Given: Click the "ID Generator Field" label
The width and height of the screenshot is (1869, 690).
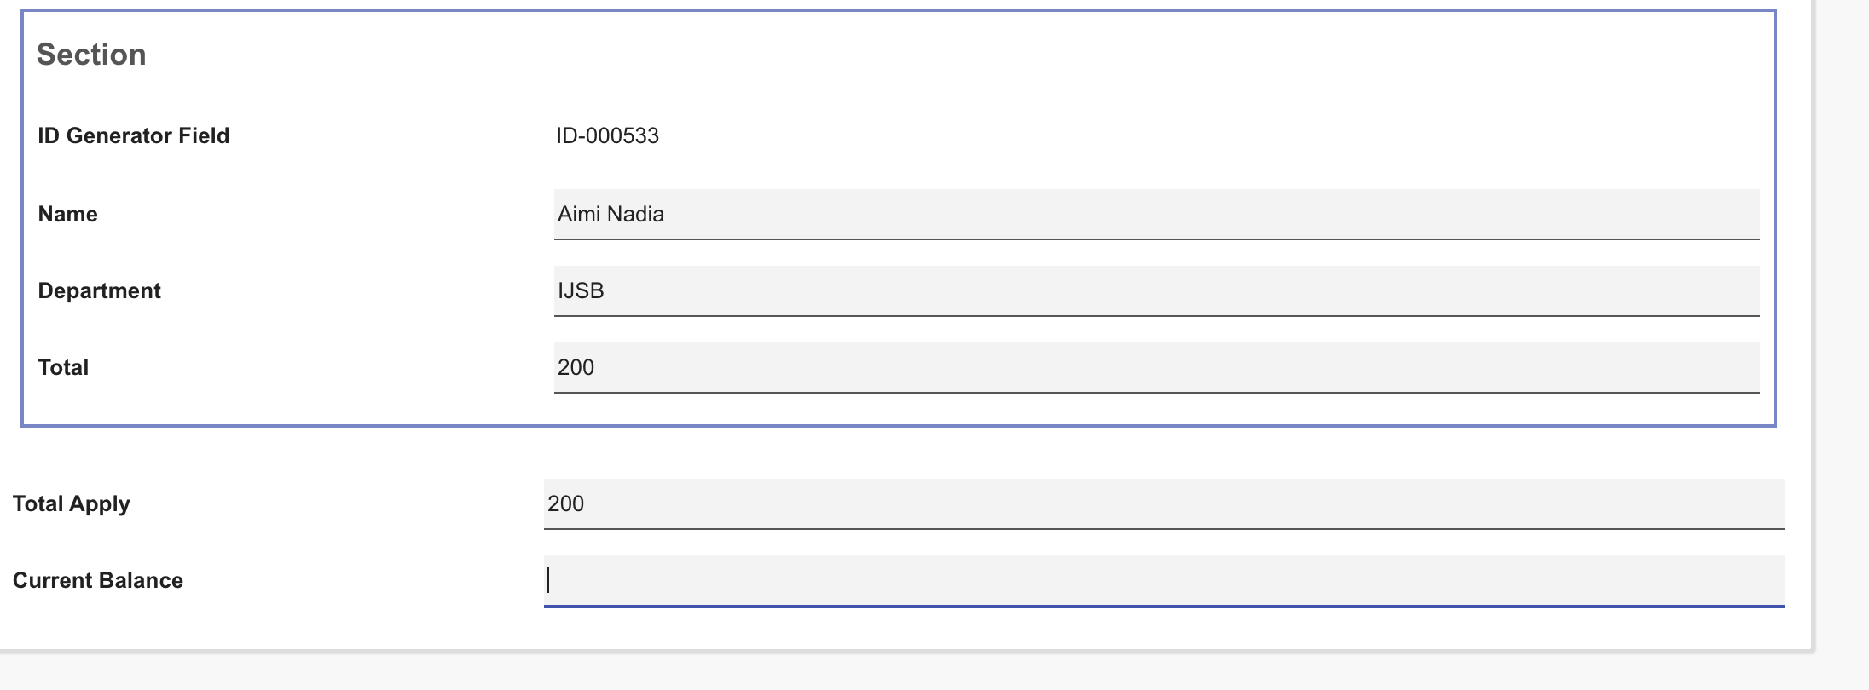Looking at the screenshot, I should point(134,135).
